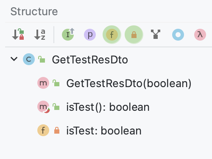Toggle Show Properties filter
This screenshot has height=159, width=212.
(90, 35)
